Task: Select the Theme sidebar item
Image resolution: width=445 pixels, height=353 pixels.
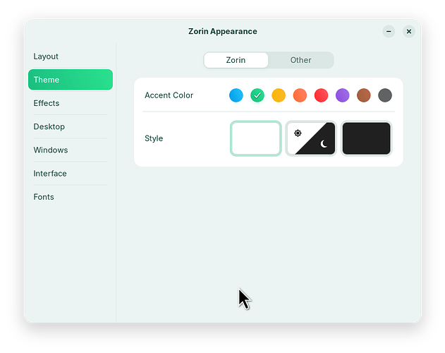Action: (x=71, y=80)
